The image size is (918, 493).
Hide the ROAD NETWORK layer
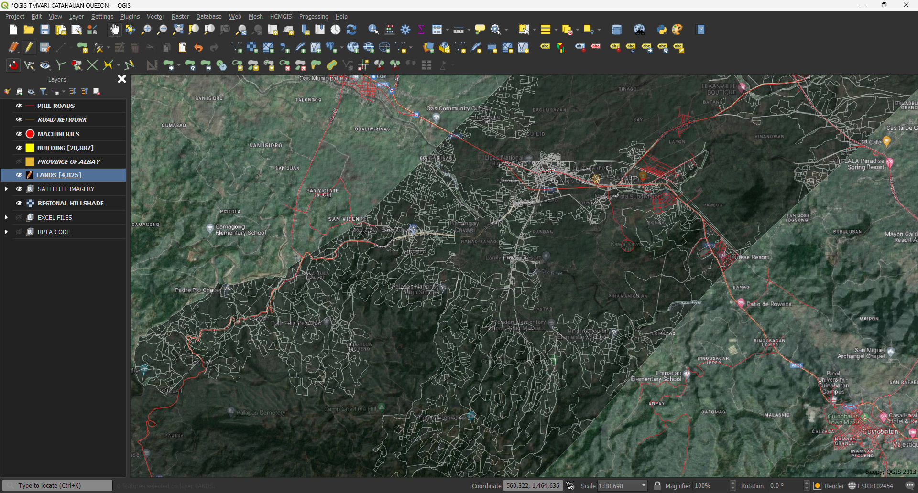tap(19, 119)
